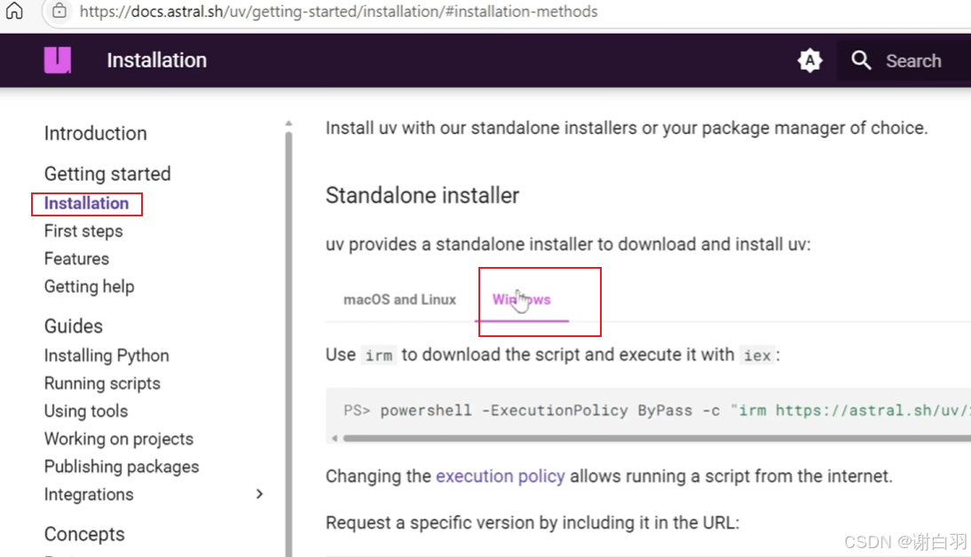Click the inline irm code

coord(378,356)
